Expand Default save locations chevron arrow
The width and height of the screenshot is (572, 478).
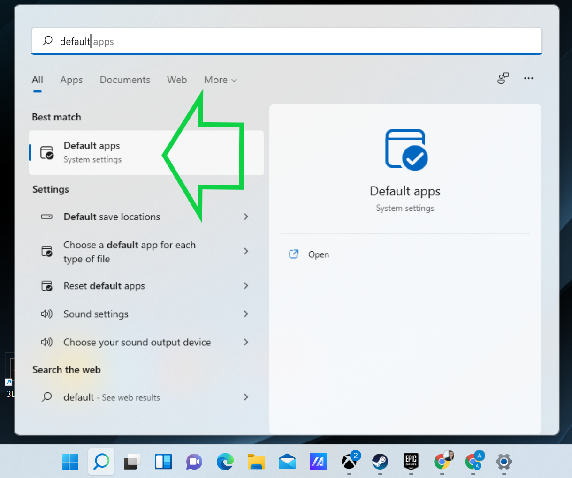pyautogui.click(x=246, y=217)
